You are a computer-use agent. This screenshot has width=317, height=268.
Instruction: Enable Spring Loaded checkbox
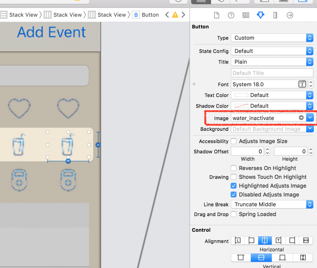(233, 214)
